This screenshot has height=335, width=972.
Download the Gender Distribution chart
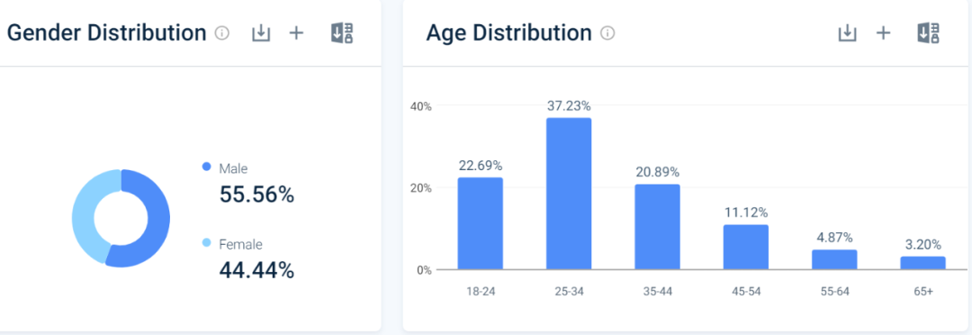261,33
